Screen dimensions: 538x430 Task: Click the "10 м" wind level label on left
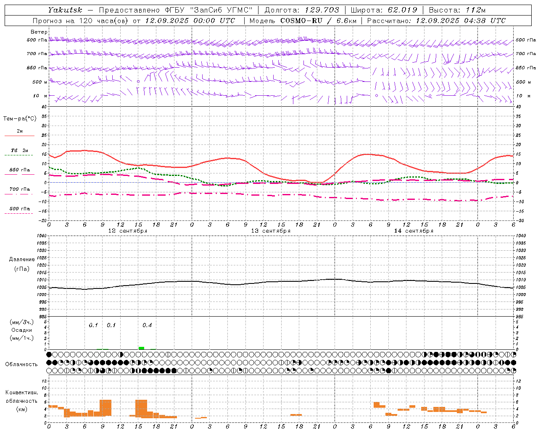click(x=40, y=96)
